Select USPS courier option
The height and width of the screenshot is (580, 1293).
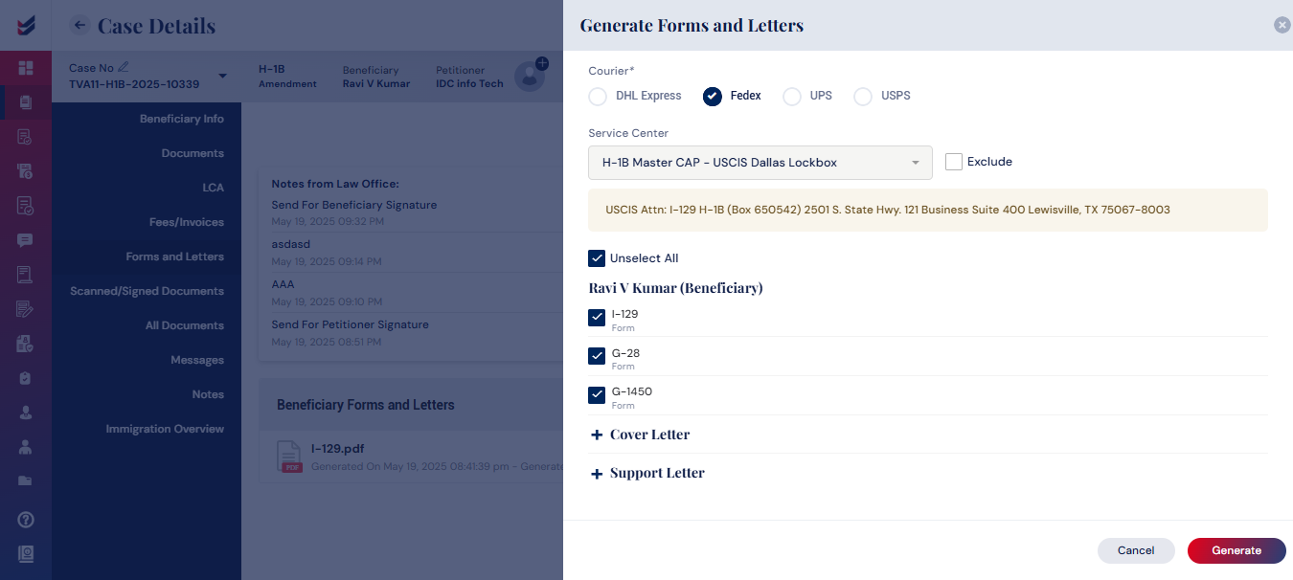863,97
